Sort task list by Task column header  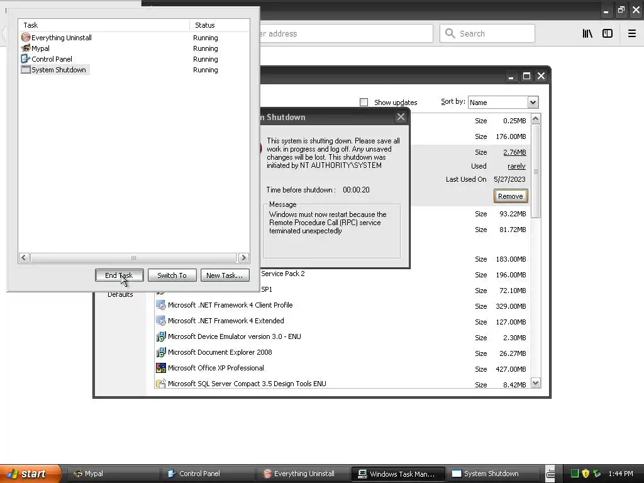(104, 25)
